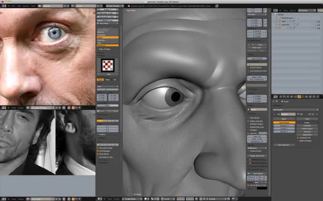Screen dimensions: 323x201
Task: Click the Save External button
Action: click(284, 145)
